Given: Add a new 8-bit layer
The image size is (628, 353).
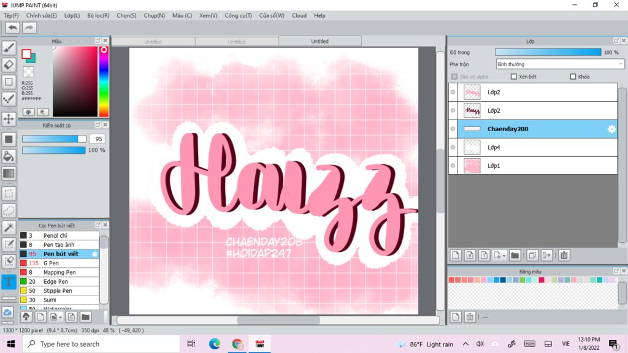Looking at the screenshot, I should (470, 256).
